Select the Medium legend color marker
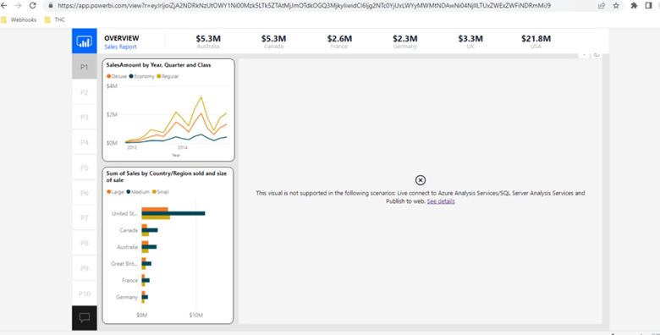Image resolution: width=660 pixels, height=335 pixels. (x=129, y=192)
